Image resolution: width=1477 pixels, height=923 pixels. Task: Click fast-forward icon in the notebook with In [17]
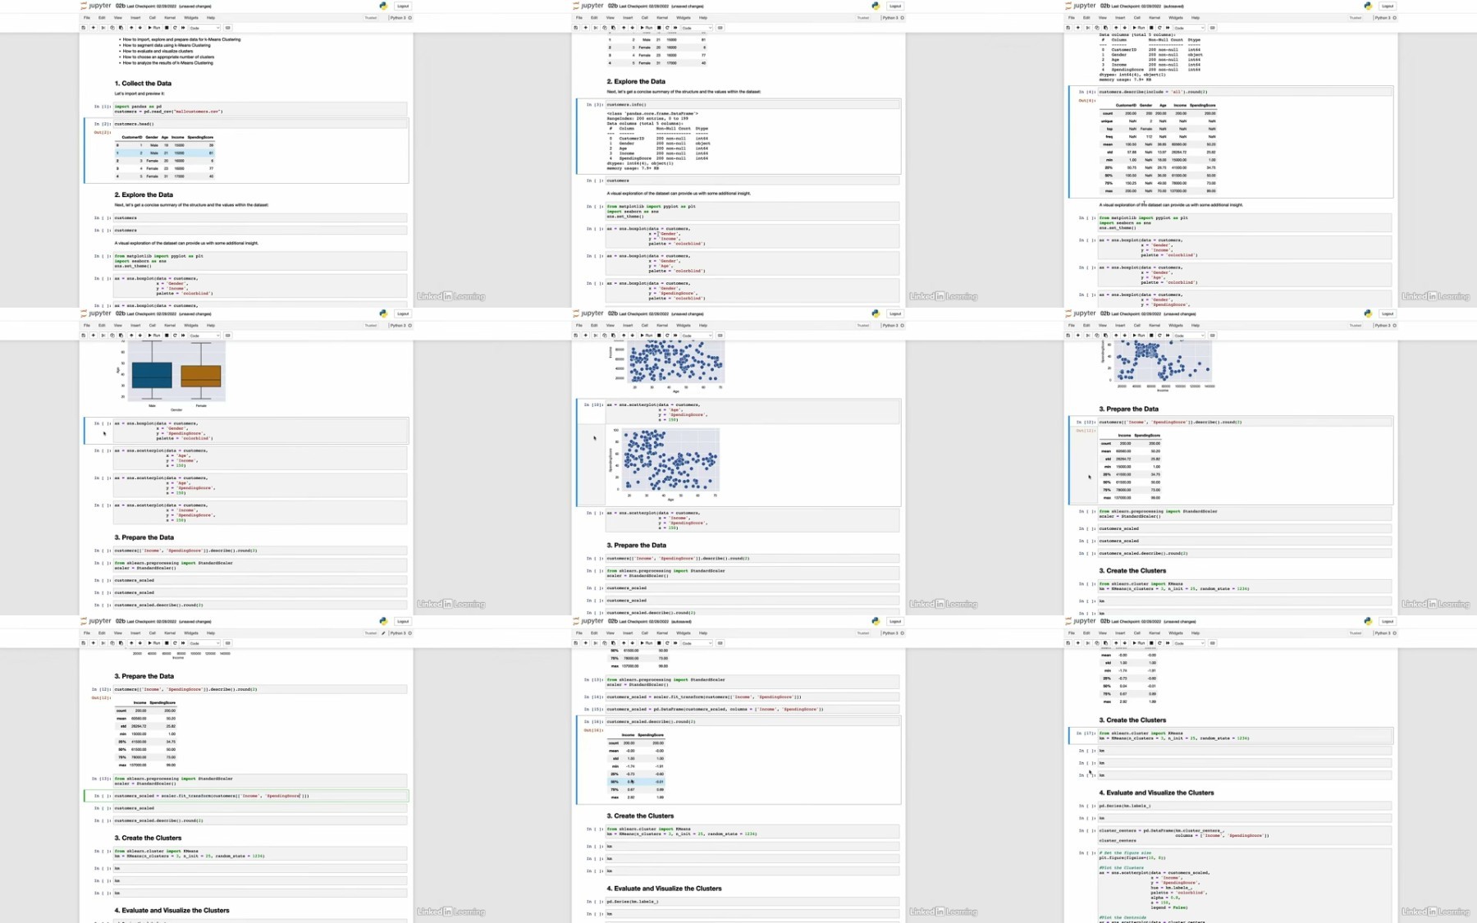[1168, 643]
